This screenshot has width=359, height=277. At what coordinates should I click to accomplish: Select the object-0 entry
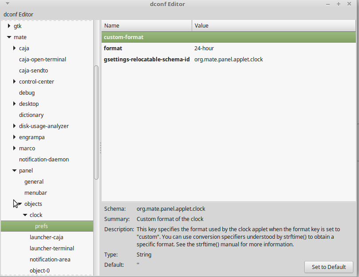point(39,270)
